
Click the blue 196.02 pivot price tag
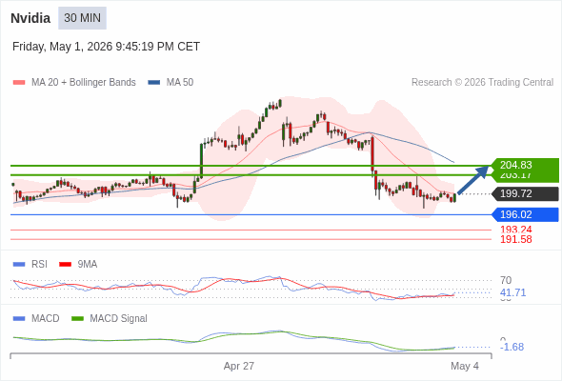(525, 214)
